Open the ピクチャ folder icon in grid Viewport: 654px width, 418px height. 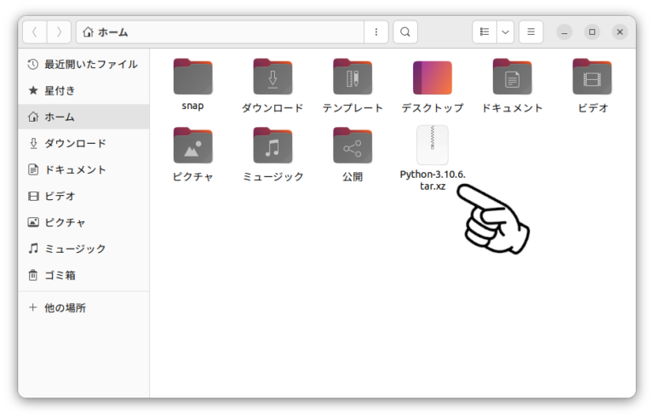(x=192, y=146)
